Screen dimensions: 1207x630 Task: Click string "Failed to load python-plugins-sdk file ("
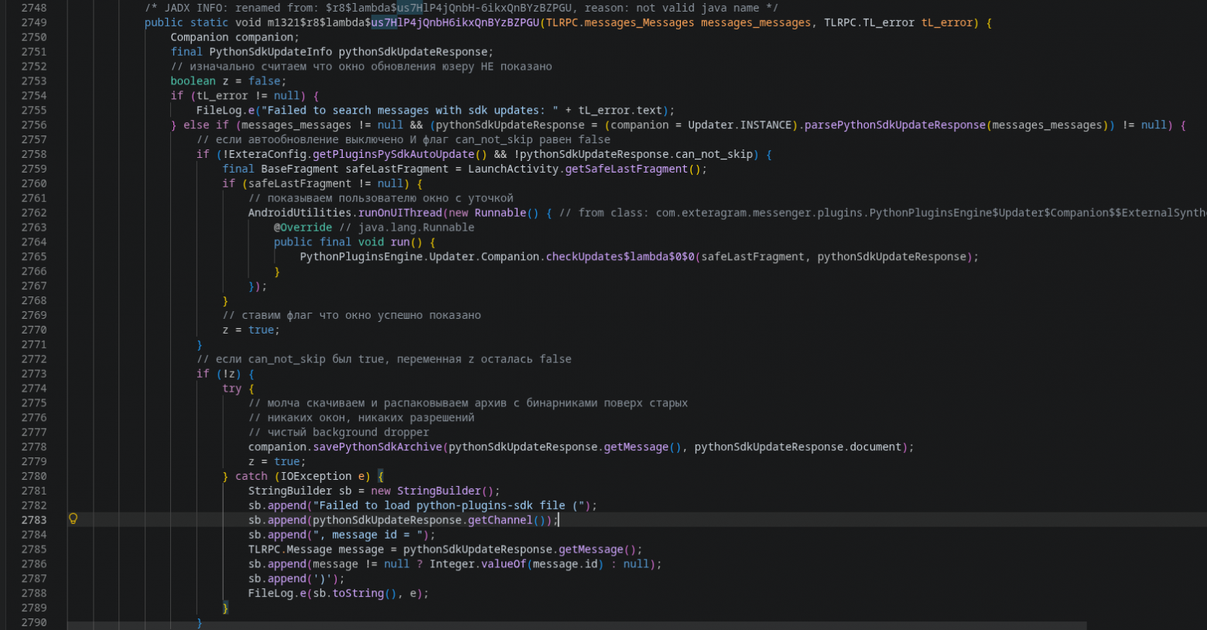pyautogui.click(x=449, y=506)
